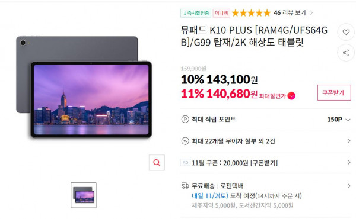Click the AD badge icon
The width and height of the screenshot is (356, 219).
coord(185,163)
